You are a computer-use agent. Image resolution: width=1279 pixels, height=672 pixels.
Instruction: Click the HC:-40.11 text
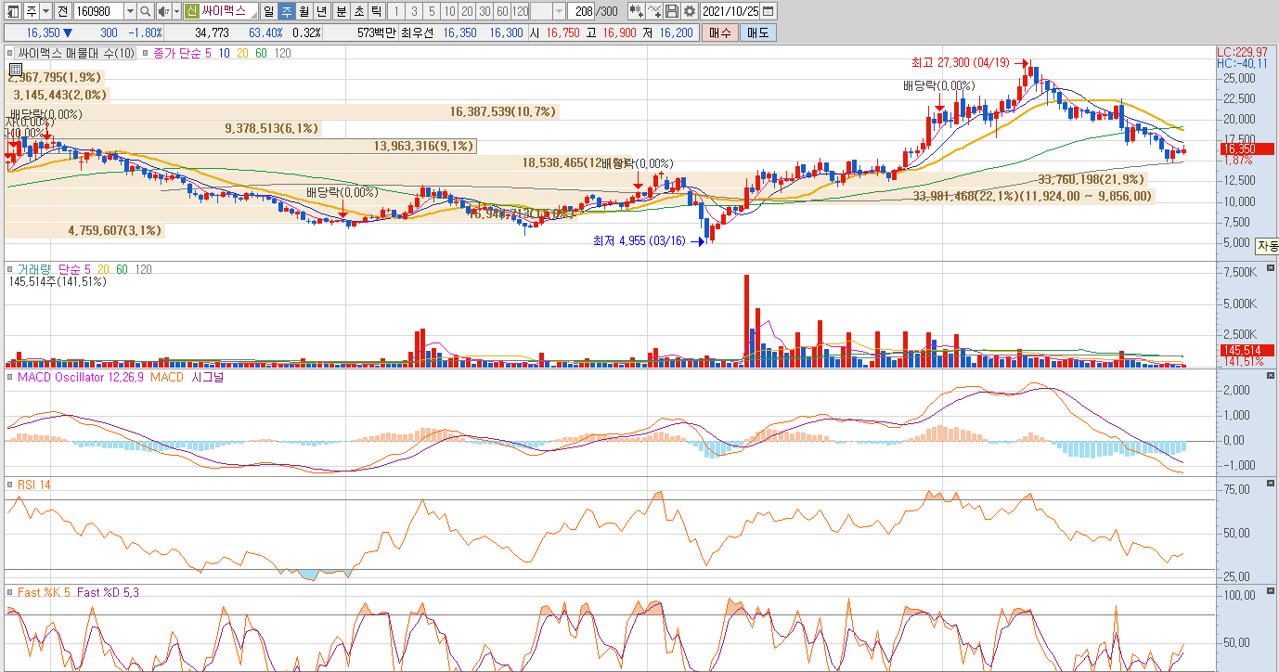point(1242,63)
